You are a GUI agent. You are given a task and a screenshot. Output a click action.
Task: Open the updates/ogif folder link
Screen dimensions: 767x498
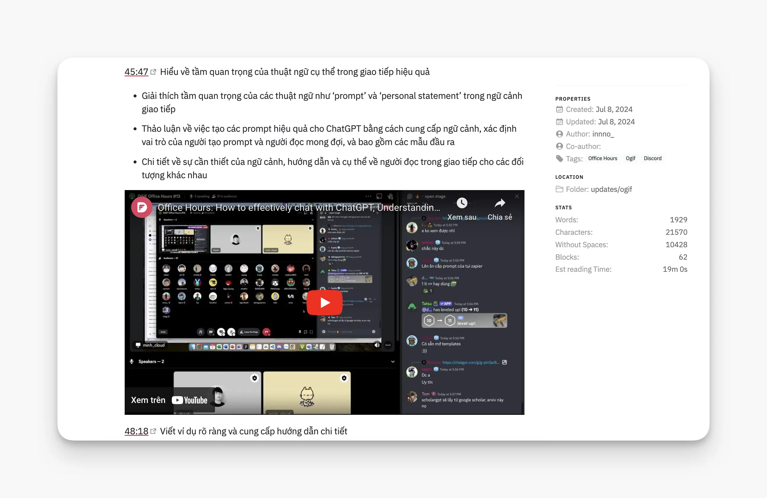[611, 189]
